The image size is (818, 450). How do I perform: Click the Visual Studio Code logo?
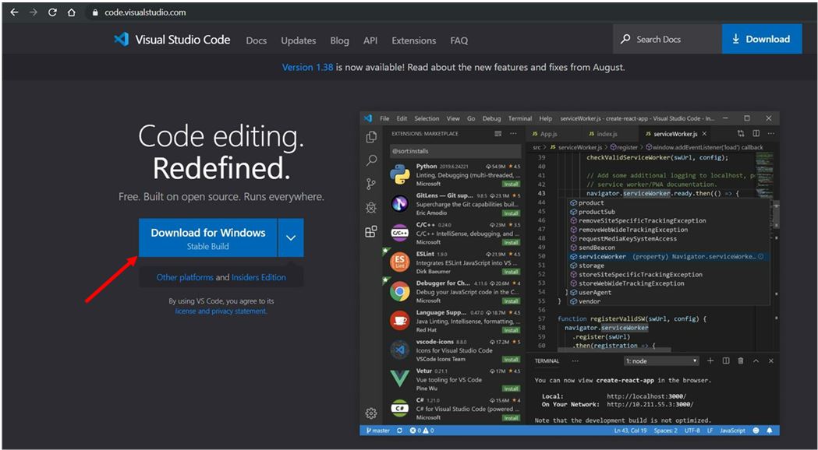[121, 40]
